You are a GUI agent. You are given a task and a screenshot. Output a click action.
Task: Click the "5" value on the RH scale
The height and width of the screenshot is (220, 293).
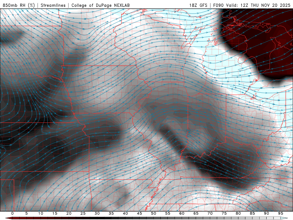click(x=26, y=213)
